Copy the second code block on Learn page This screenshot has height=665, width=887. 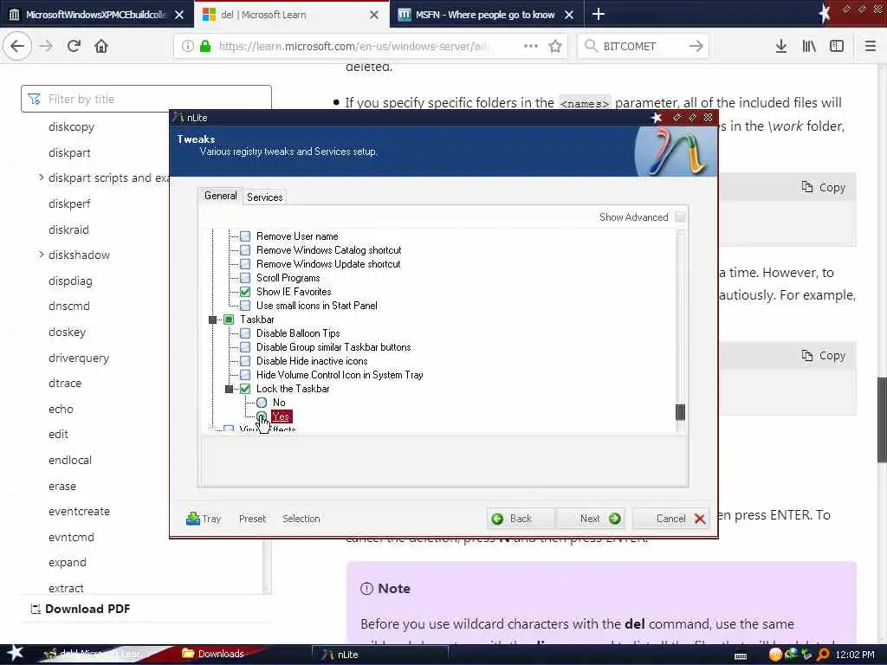click(x=824, y=355)
